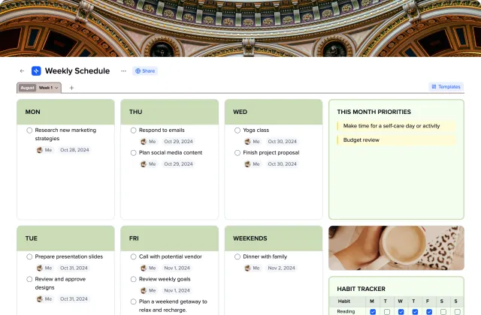Click the WED column header
Viewport: 481px width, 315px height.
click(x=274, y=112)
